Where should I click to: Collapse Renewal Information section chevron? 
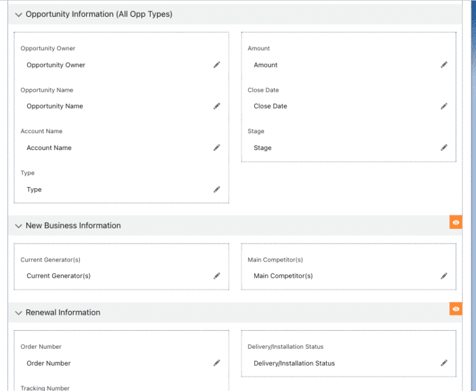19,313
